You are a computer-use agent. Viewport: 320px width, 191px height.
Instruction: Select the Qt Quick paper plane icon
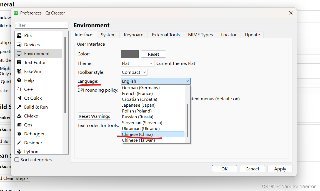click(19, 98)
